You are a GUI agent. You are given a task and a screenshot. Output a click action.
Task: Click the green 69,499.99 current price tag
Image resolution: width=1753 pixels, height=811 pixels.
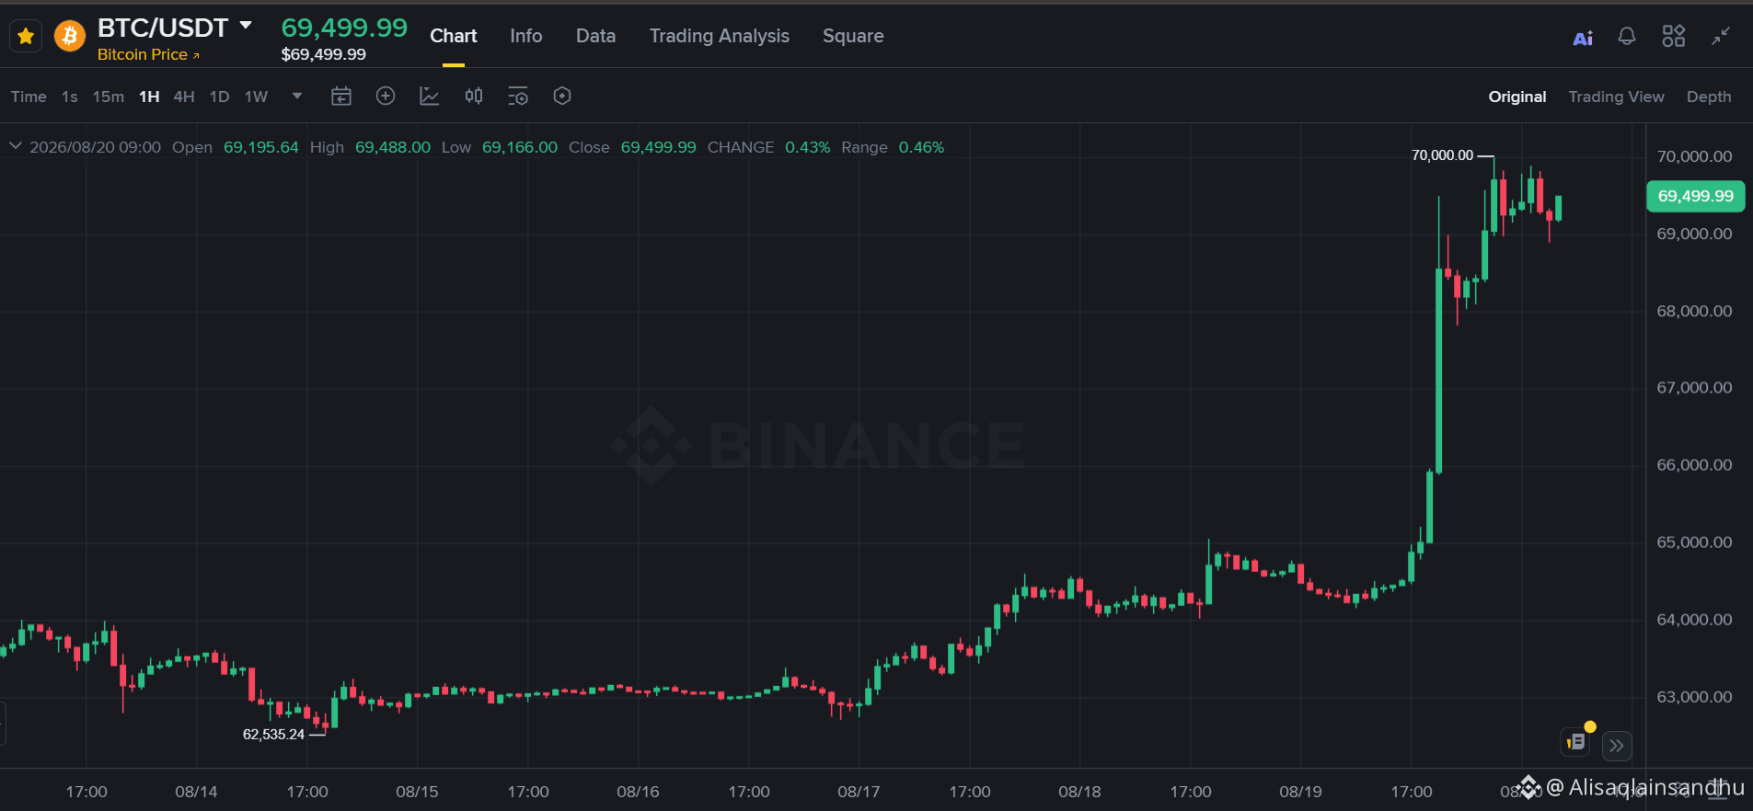[x=1695, y=196]
